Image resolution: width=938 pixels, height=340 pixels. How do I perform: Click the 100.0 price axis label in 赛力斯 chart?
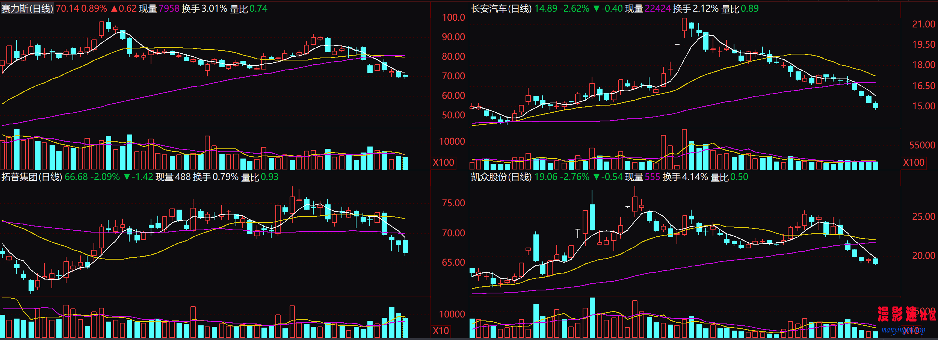point(453,17)
